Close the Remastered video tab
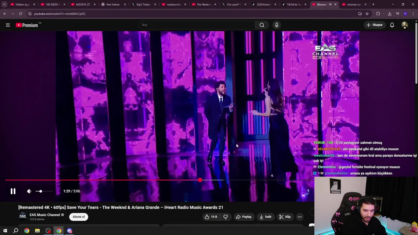This screenshot has width=418, height=235. click(x=335, y=5)
